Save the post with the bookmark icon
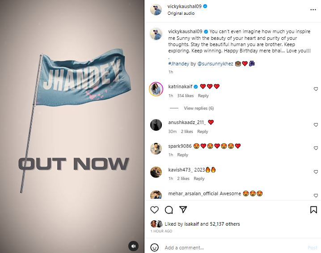 [x=313, y=210]
